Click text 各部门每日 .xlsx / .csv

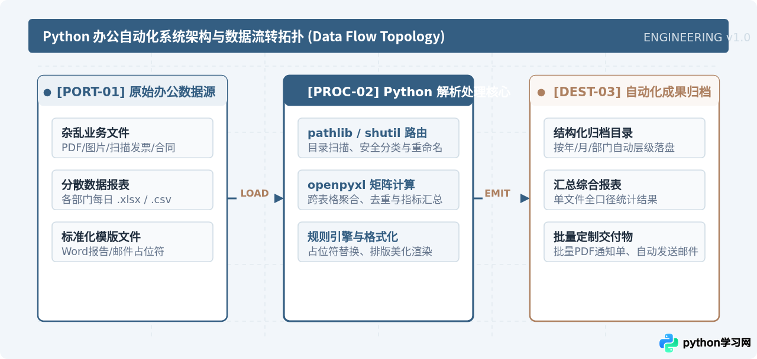pos(117,200)
